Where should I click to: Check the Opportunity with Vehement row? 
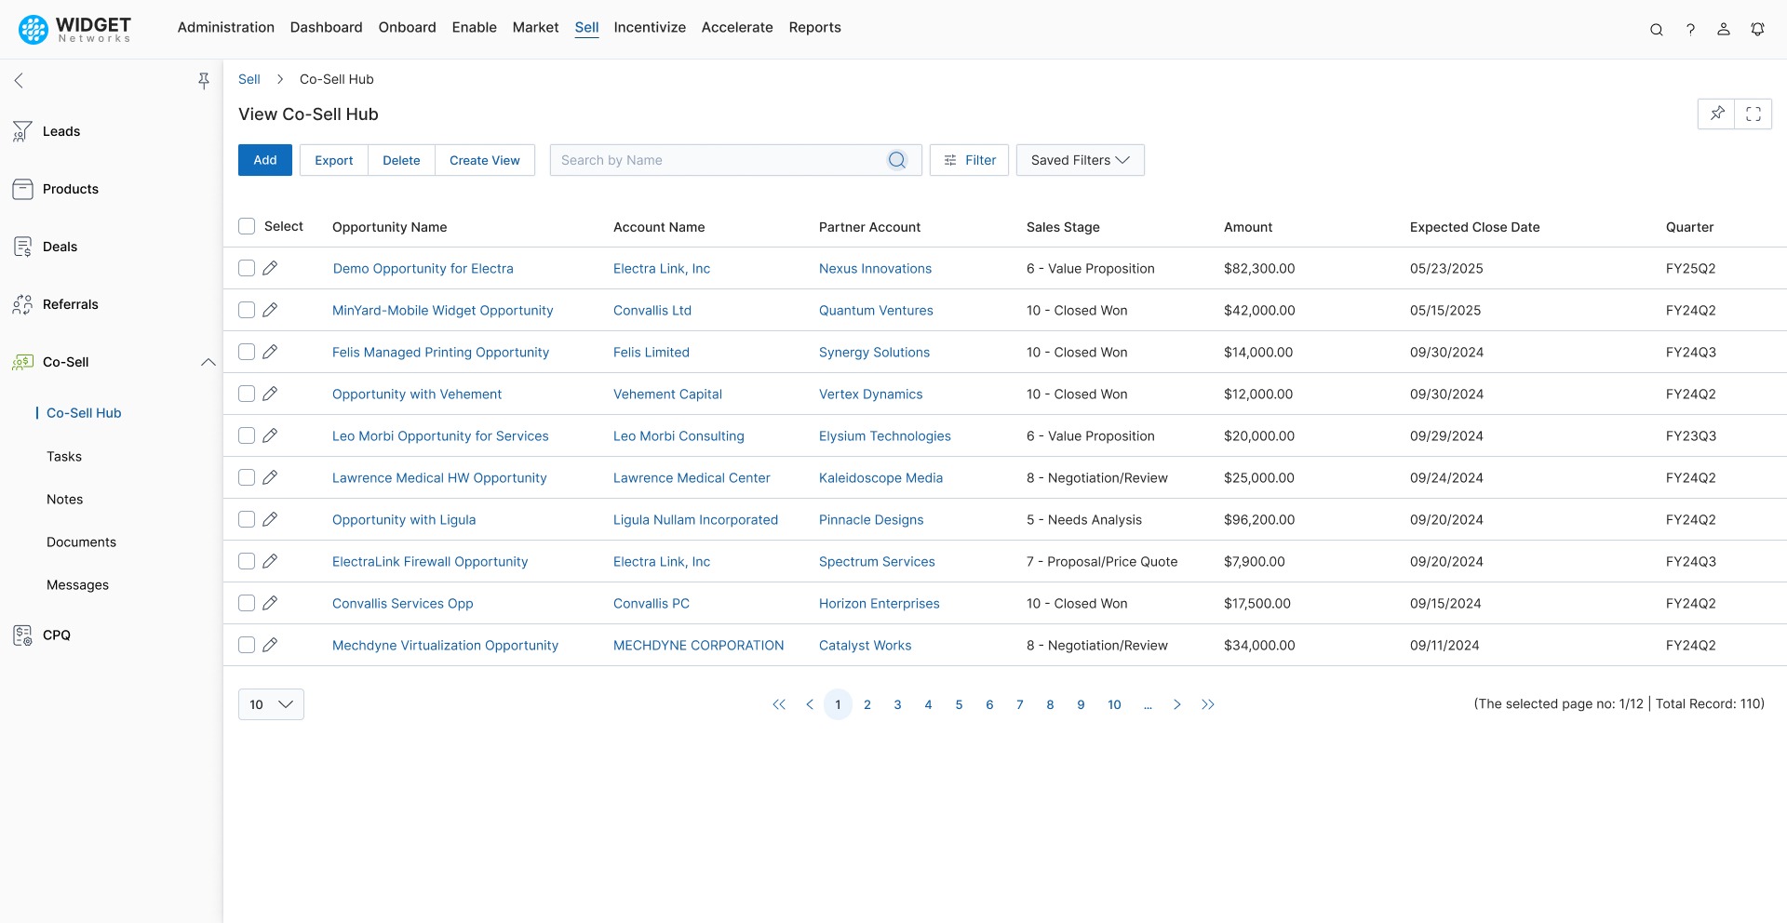[246, 394]
